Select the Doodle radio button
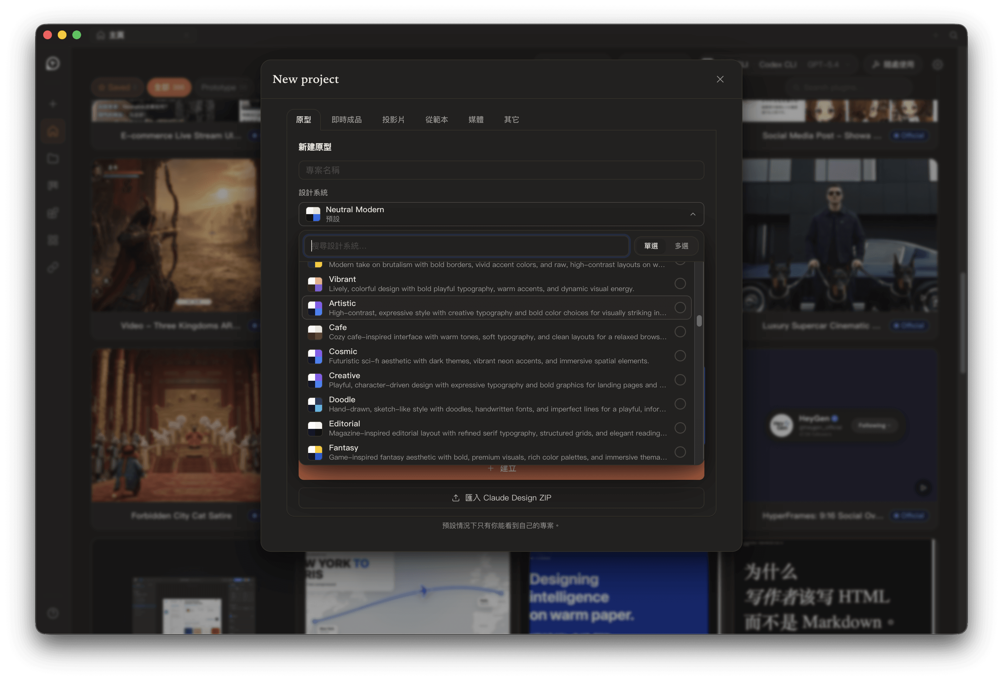Viewport: 1003px width, 681px height. pos(680,404)
